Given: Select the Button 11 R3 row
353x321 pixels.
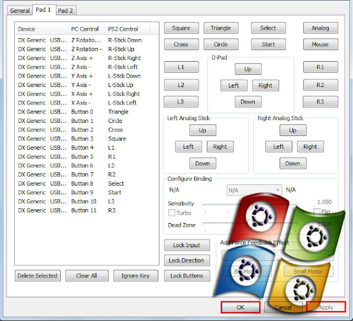Looking at the screenshot, I should [x=87, y=211].
